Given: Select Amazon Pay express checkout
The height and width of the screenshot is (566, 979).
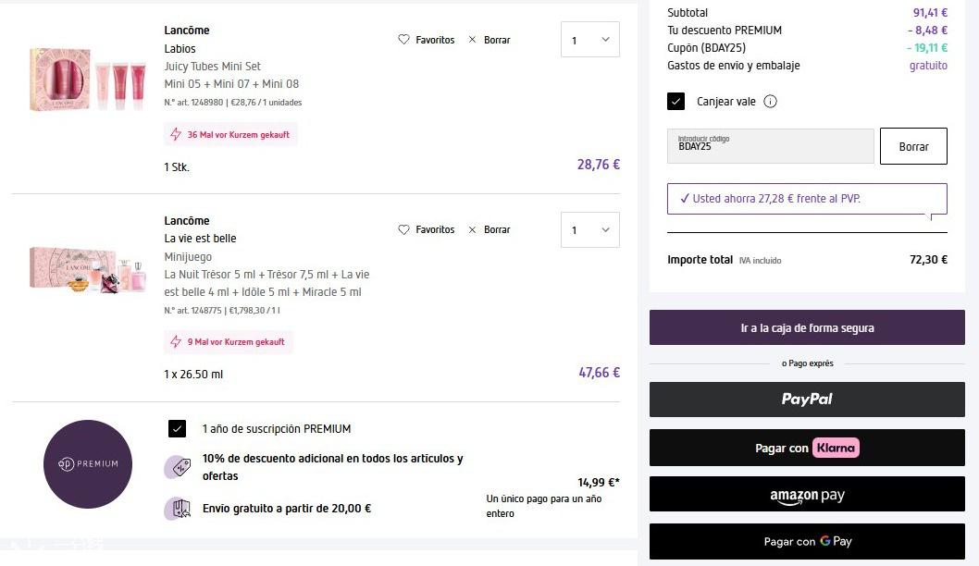Looking at the screenshot, I should click(x=807, y=495).
